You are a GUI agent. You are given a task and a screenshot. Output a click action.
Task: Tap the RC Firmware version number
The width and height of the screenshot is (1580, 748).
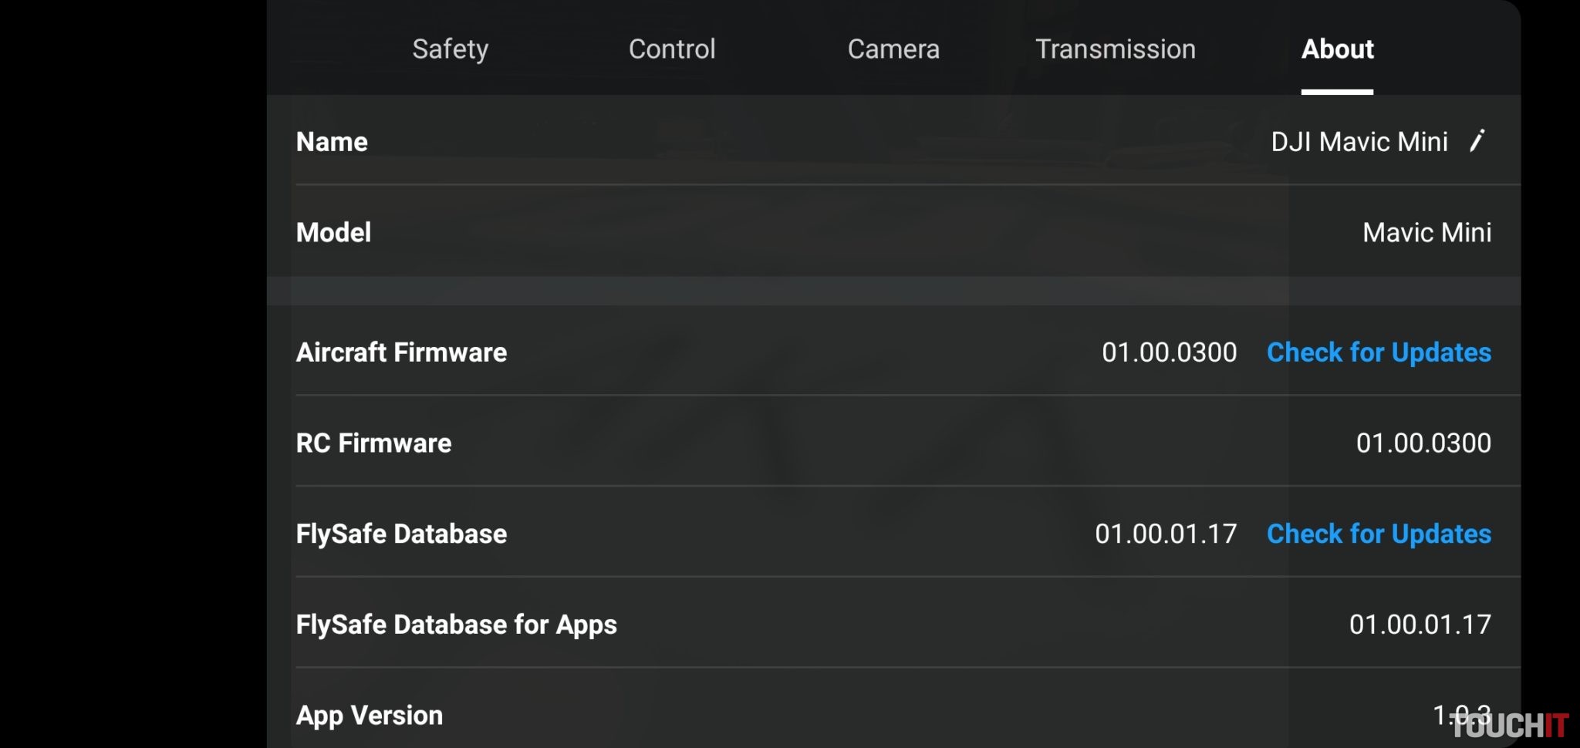click(x=1423, y=443)
